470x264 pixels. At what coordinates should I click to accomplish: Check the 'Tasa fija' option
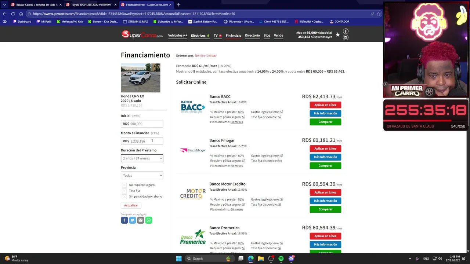pos(124,191)
